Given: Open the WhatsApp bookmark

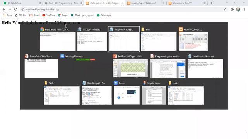Looking at the screenshot, I should point(104,15).
